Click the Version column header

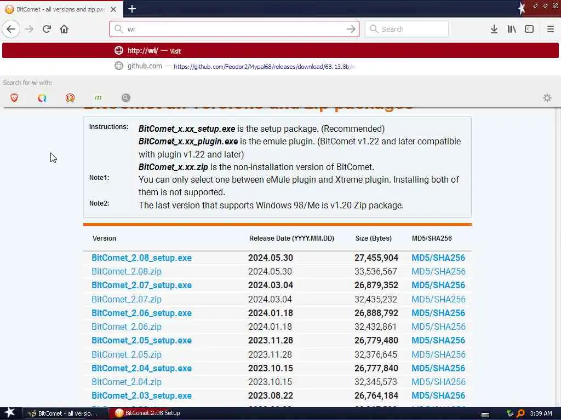[104, 238]
